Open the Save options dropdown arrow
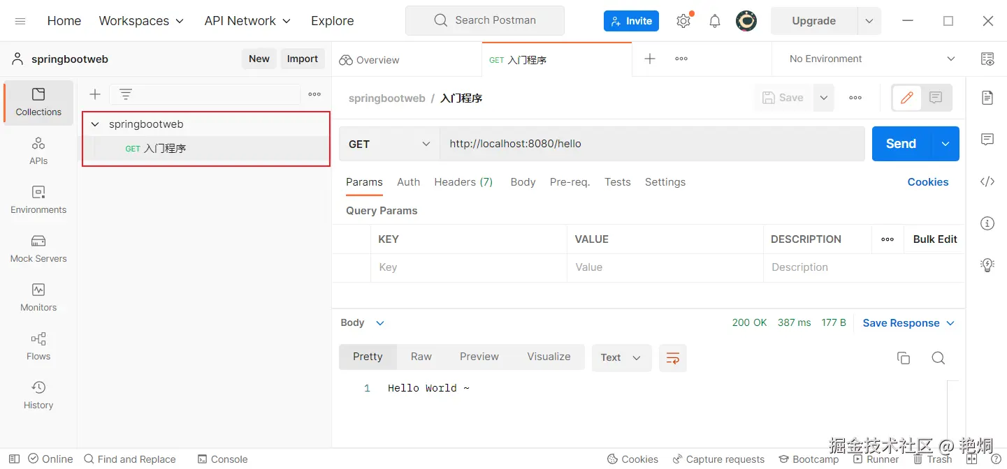 coord(824,98)
